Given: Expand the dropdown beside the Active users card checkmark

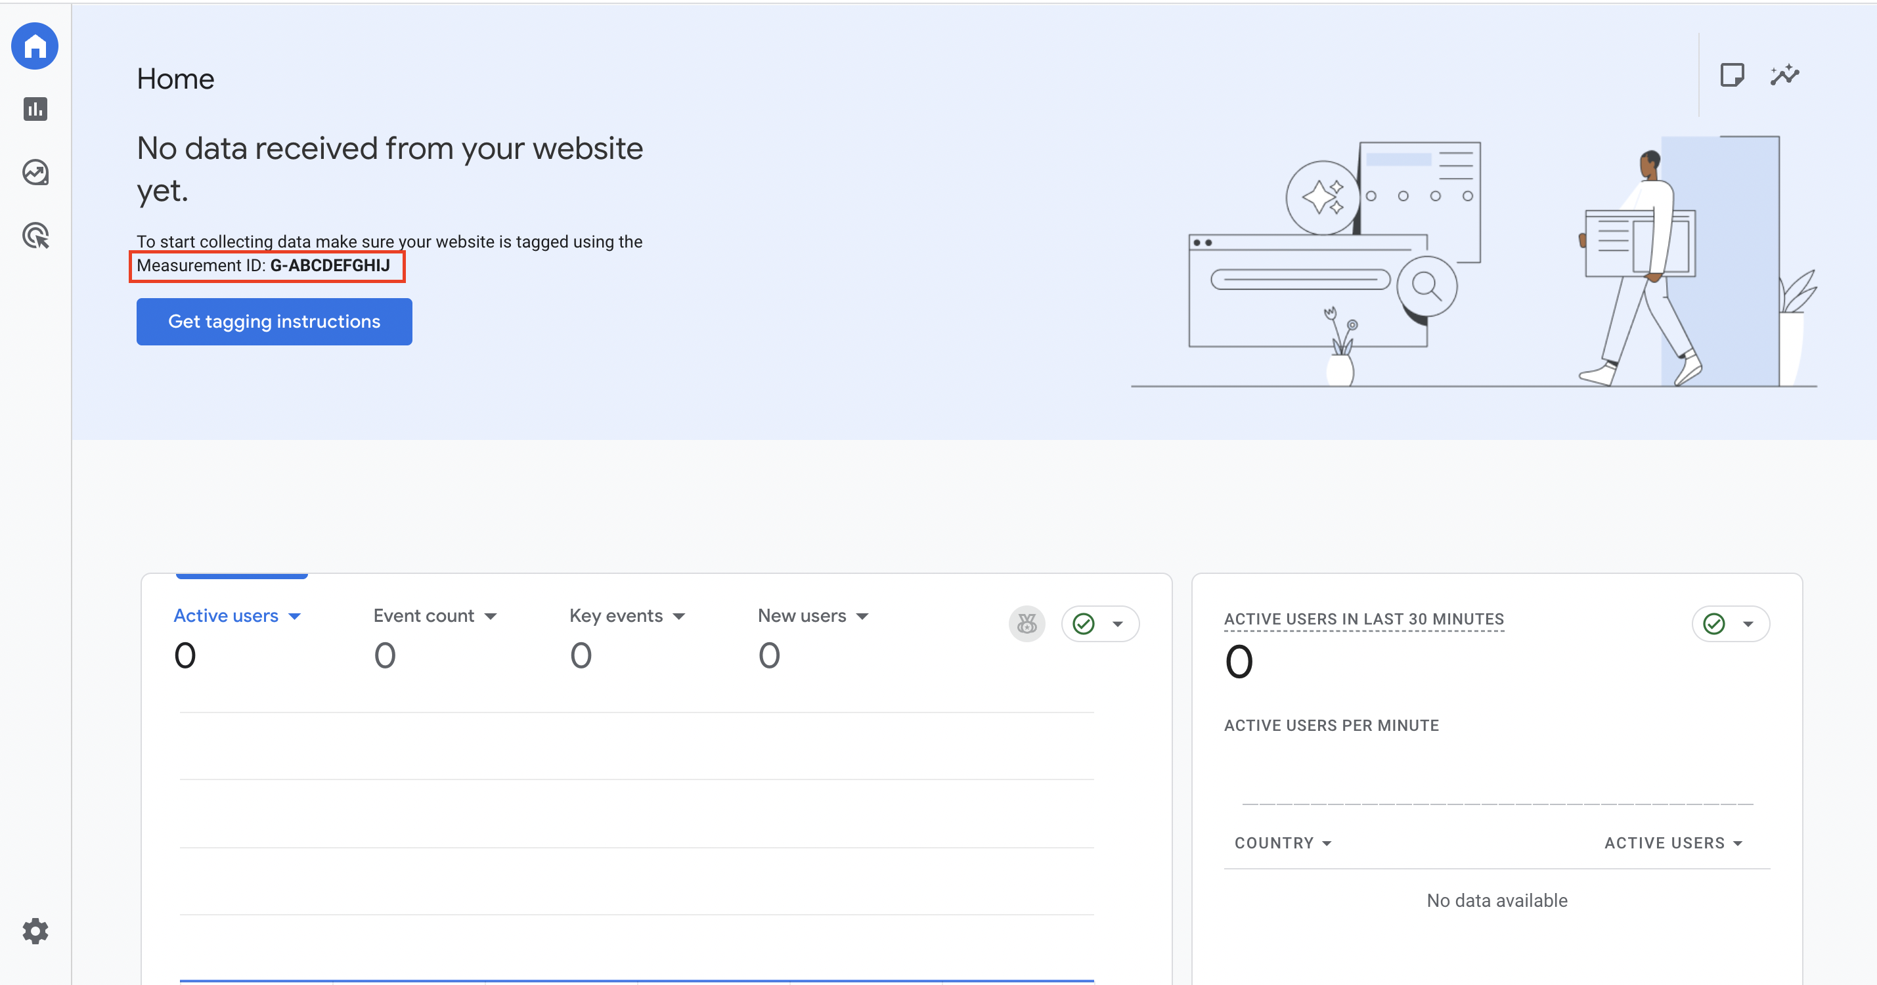Looking at the screenshot, I should pyautogui.click(x=1749, y=624).
